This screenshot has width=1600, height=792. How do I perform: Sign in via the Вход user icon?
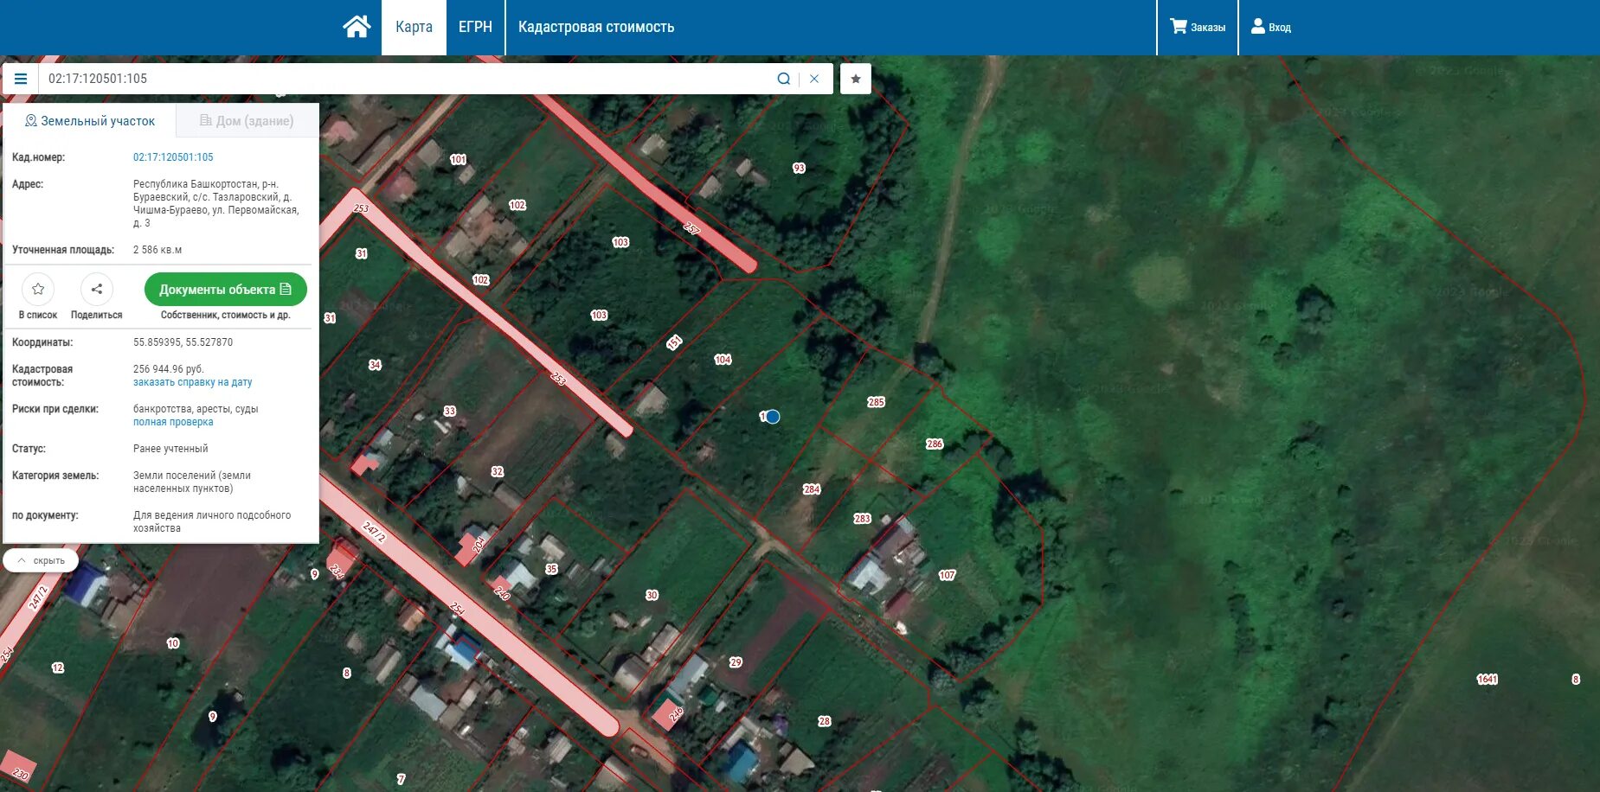click(1271, 27)
